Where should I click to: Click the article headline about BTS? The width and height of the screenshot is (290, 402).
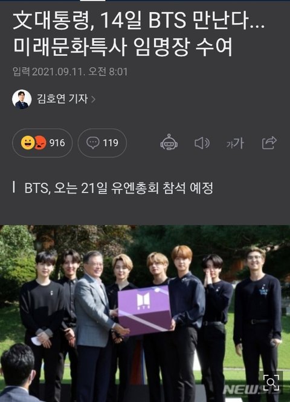click(138, 33)
